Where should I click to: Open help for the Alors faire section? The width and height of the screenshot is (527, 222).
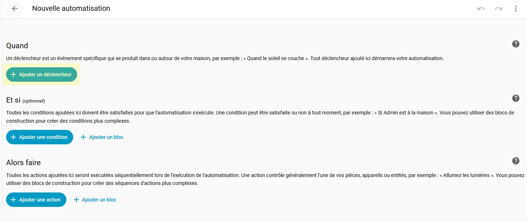click(x=516, y=161)
